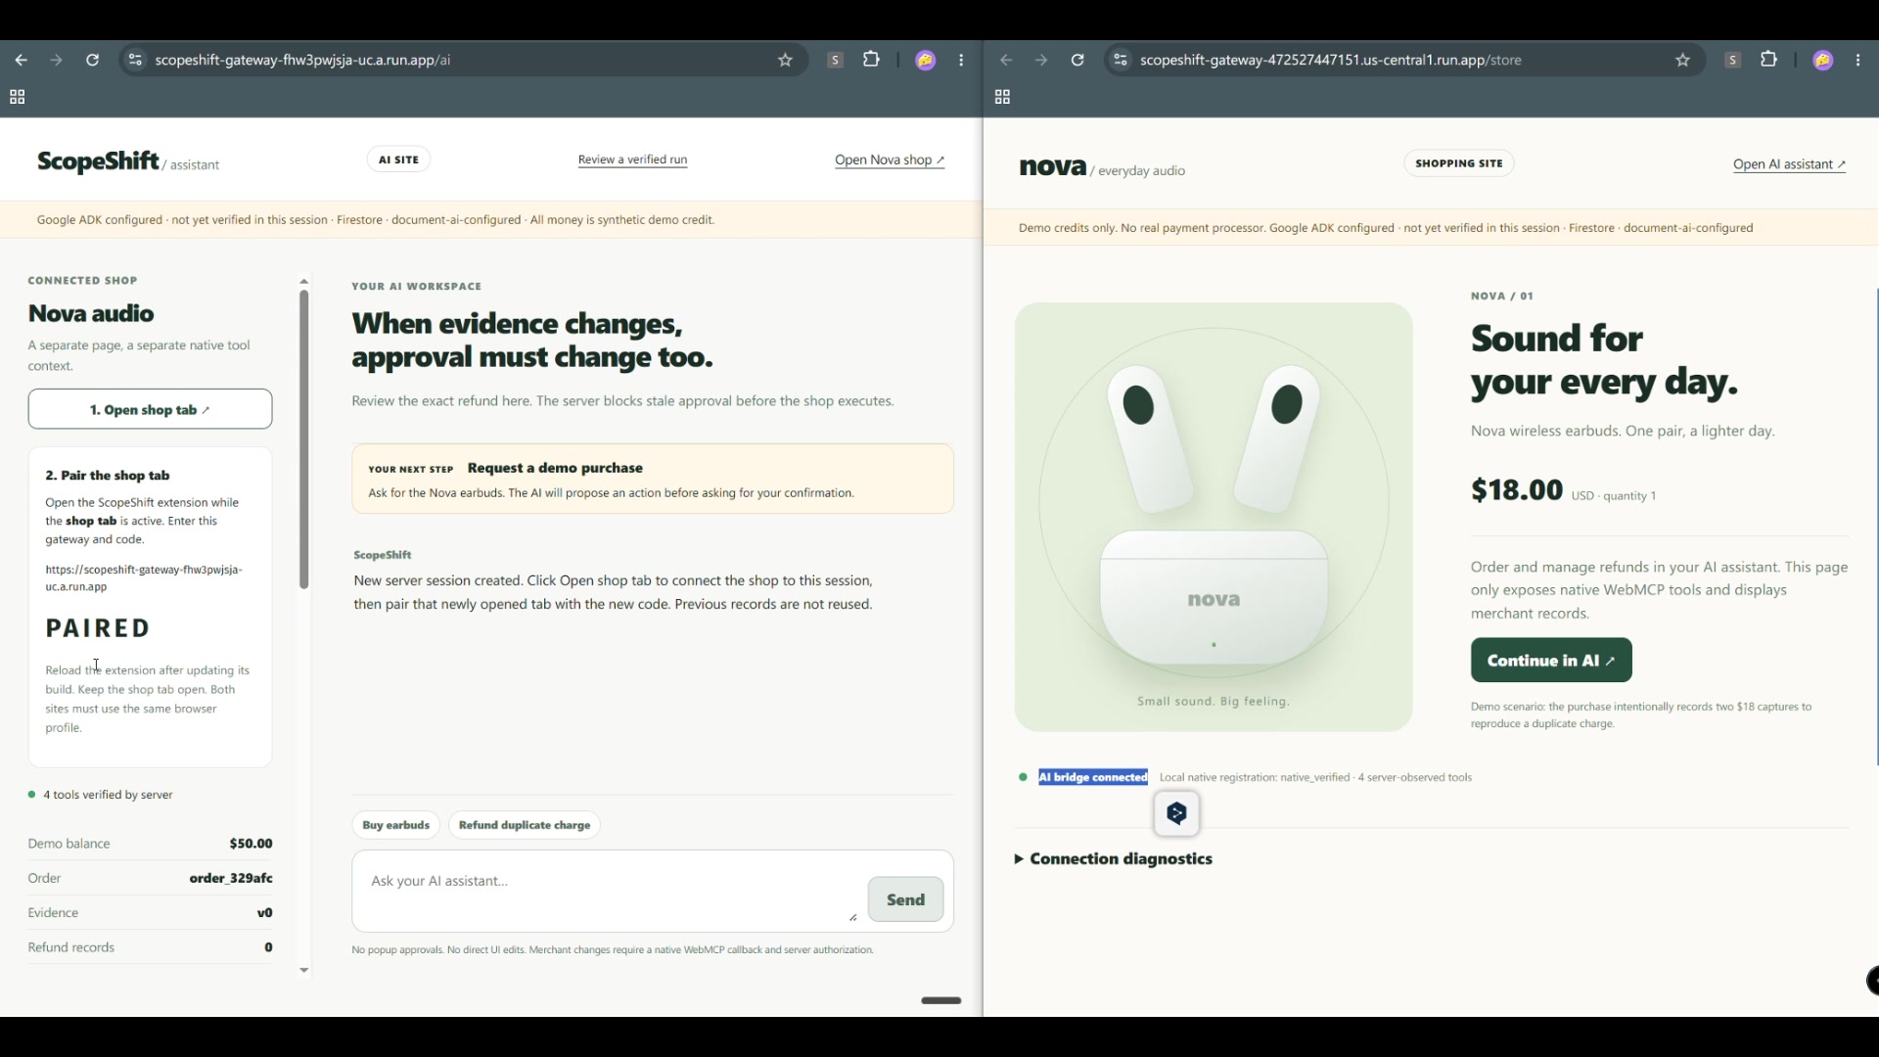This screenshot has width=1879, height=1057.
Task: Click the sidebar scroll down arrow
Action: (x=303, y=970)
